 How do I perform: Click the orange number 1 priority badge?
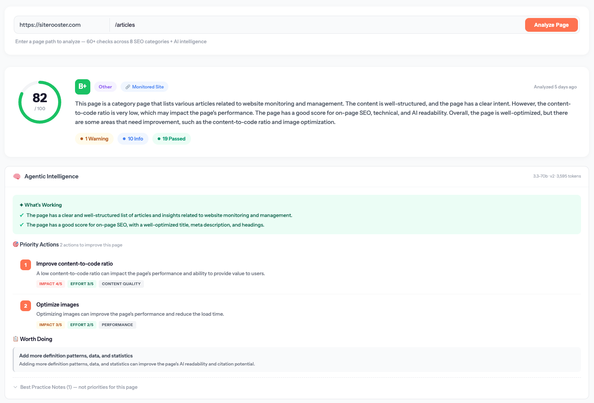click(x=25, y=264)
